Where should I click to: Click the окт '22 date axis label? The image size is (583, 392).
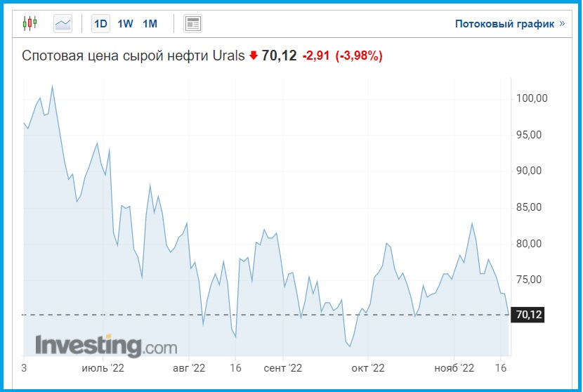coord(368,367)
